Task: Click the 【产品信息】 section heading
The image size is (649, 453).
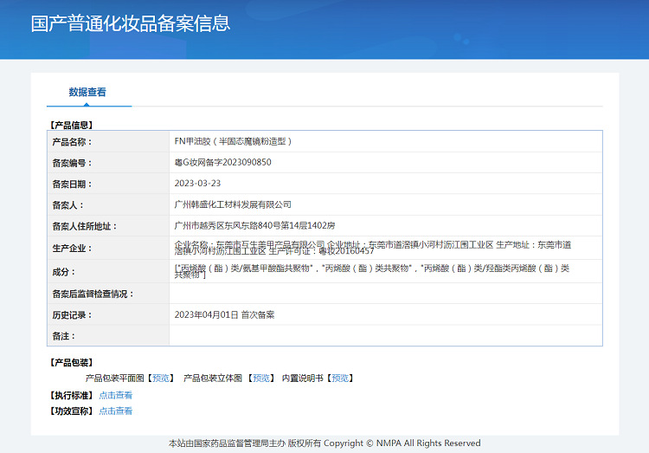Action: (71, 125)
